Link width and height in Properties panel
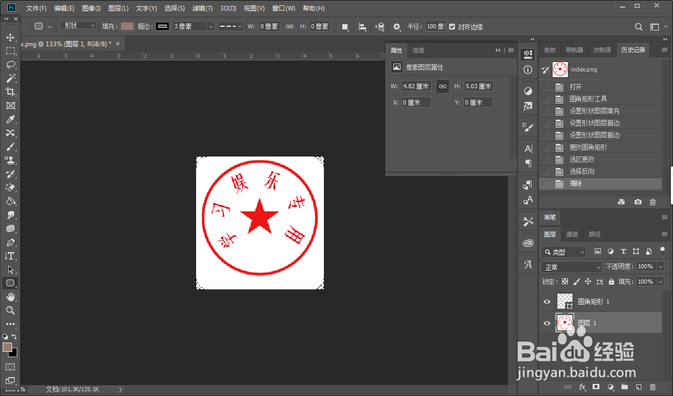This screenshot has width=673, height=396. click(x=443, y=86)
